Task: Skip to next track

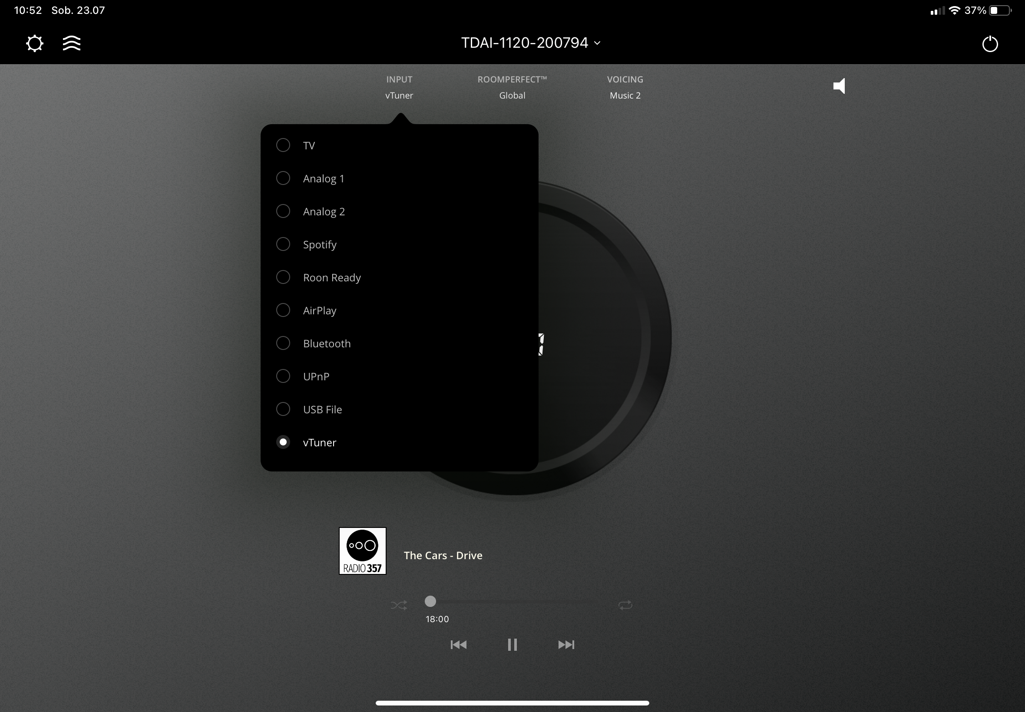Action: click(x=566, y=645)
